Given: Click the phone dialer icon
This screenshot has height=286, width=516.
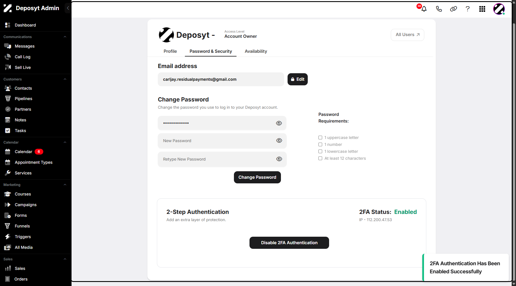Looking at the screenshot, I should (x=439, y=9).
